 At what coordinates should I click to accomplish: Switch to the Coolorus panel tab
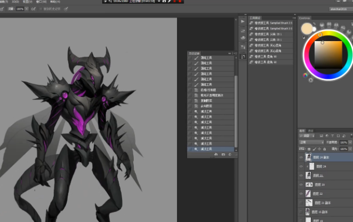click(305, 18)
